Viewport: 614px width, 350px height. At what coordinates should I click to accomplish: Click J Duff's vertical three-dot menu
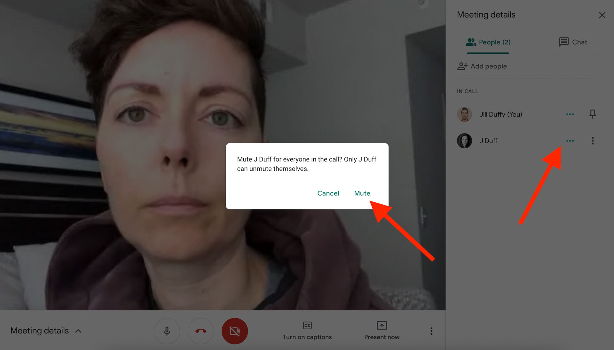click(593, 140)
